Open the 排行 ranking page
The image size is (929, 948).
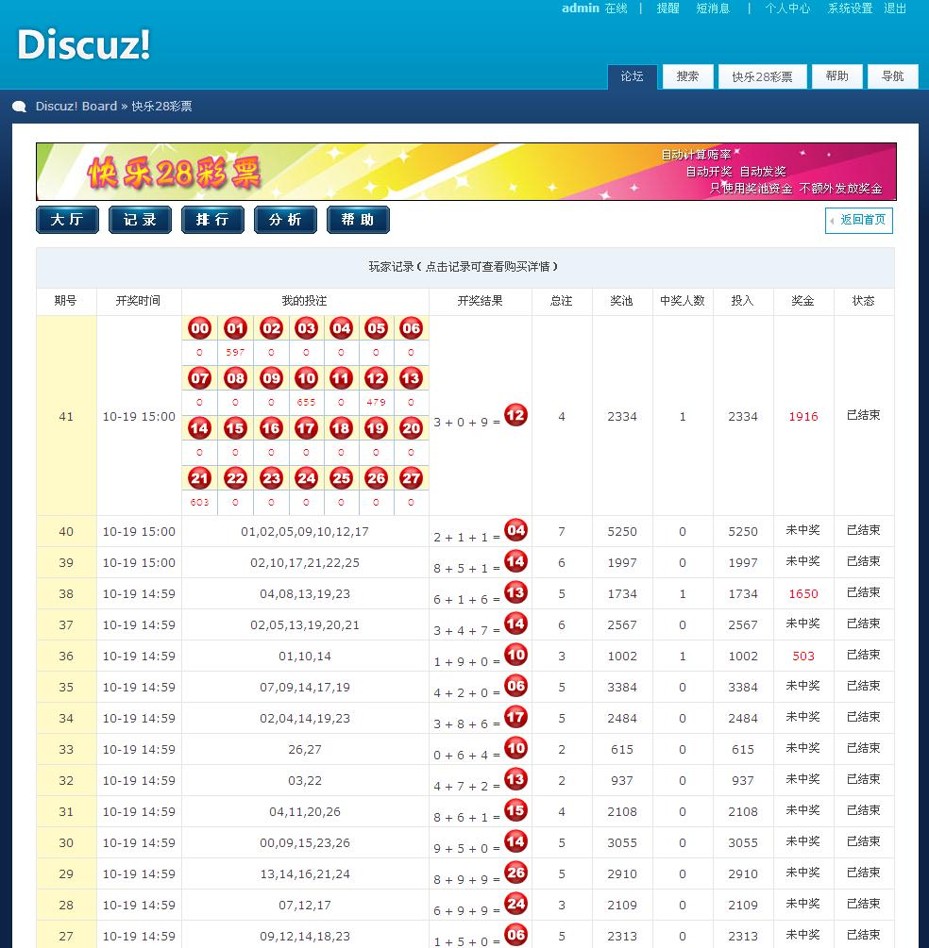click(x=212, y=220)
